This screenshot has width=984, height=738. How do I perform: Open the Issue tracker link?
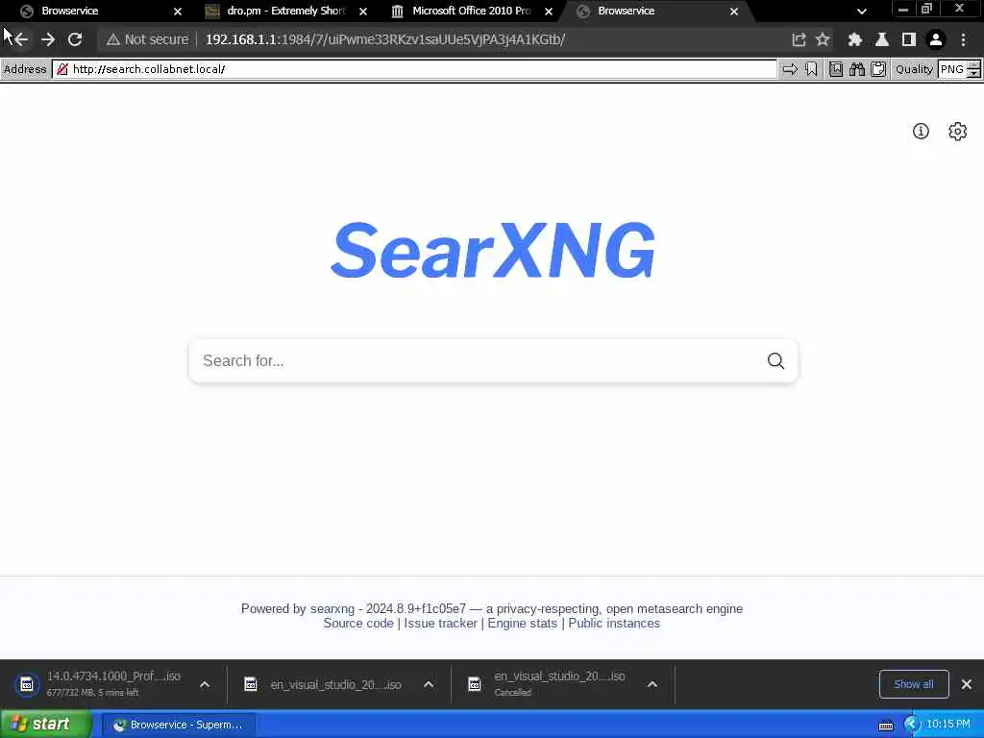click(440, 623)
